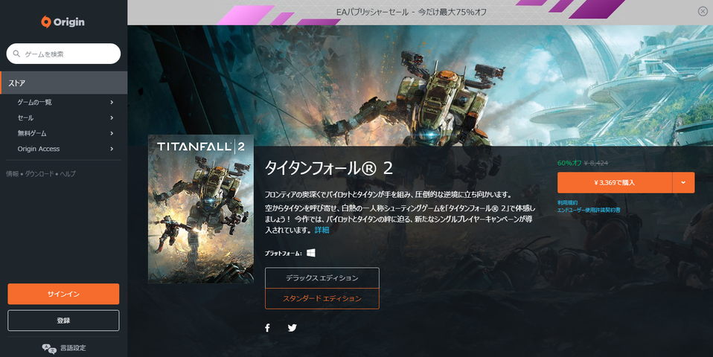713x357 pixels.
Task: Open the エンドユーザー使用許諾契約書 link
Action: 589,210
